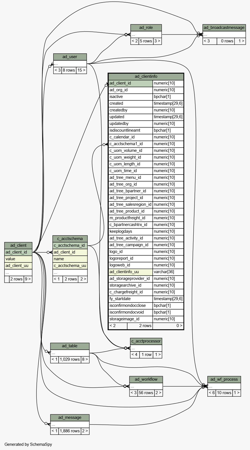The height and width of the screenshot is (450, 250).
Task: Select the ad_workflow table title
Action: tap(146, 379)
